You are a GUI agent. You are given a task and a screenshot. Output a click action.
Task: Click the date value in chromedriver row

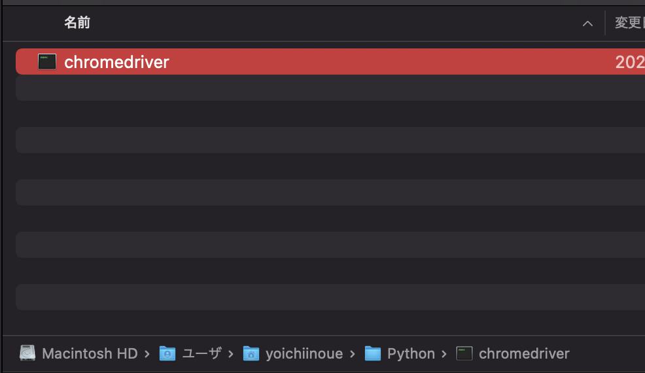(629, 62)
